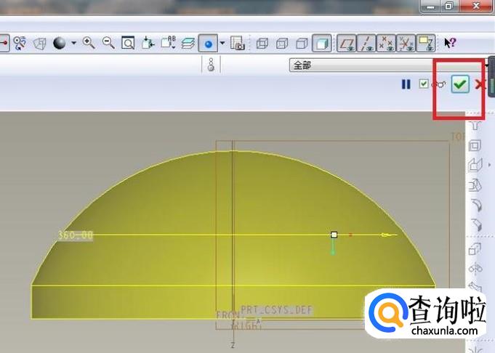Open the layers icon in top toolbar

(x=188, y=43)
